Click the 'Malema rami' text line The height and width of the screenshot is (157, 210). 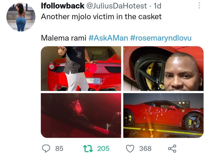(64, 38)
